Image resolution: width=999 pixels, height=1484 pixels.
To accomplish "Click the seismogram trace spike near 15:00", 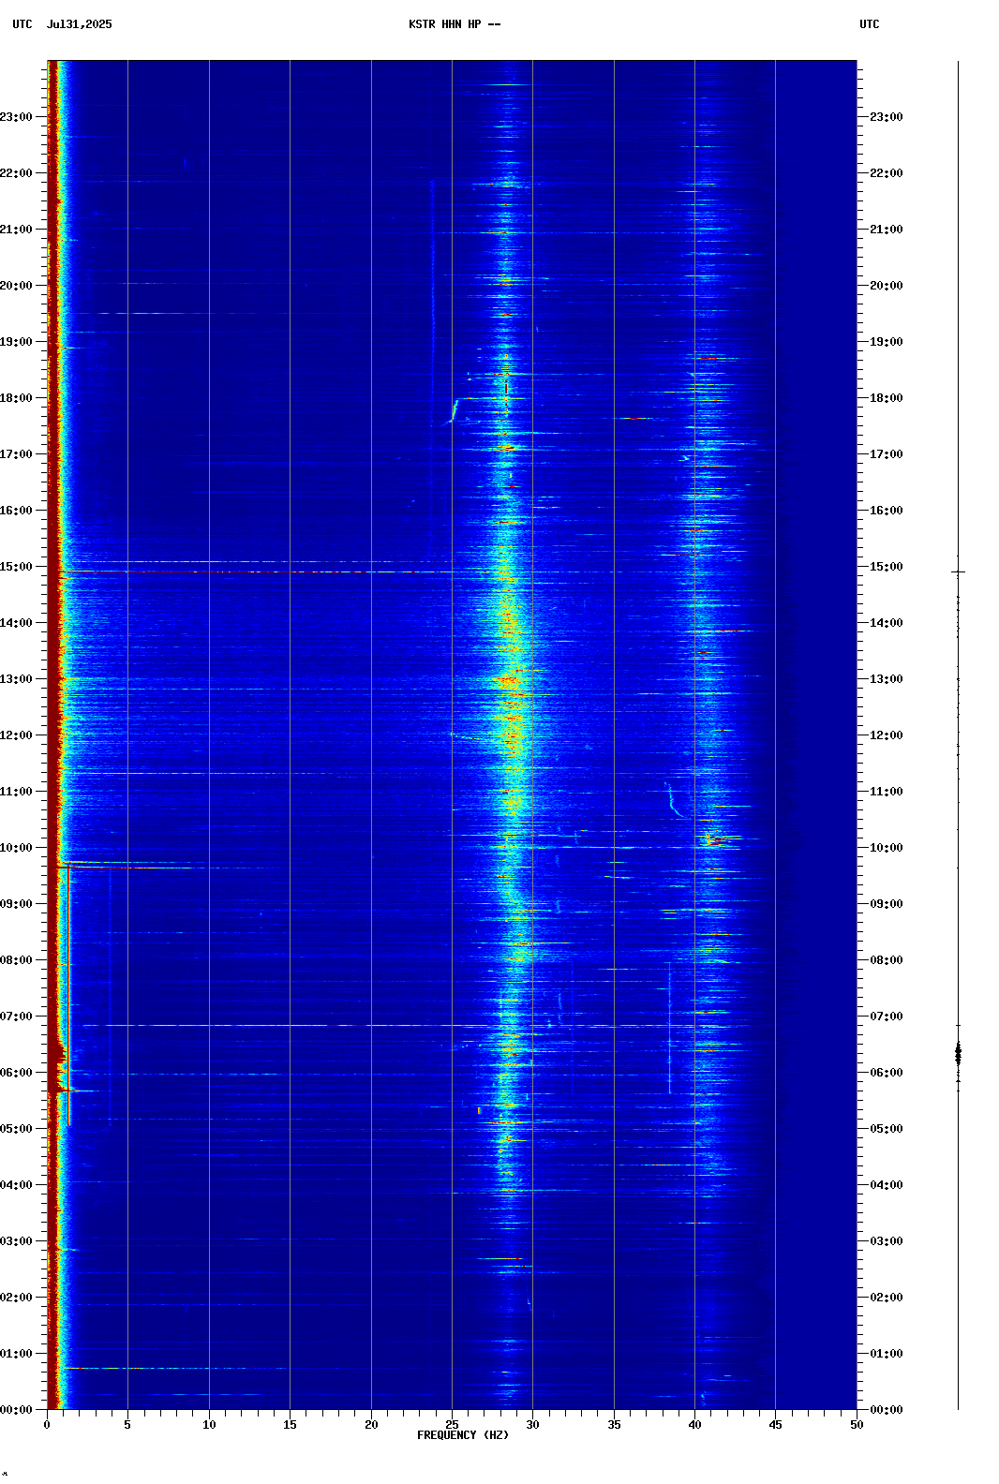I will click(958, 571).
